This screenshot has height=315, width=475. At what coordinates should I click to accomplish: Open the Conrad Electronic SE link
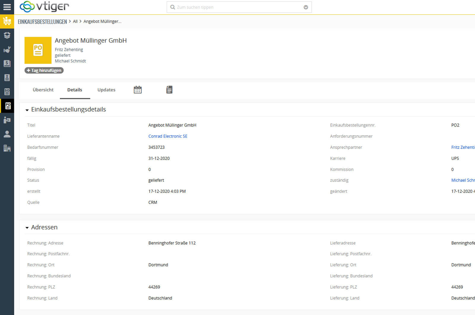coord(168,136)
